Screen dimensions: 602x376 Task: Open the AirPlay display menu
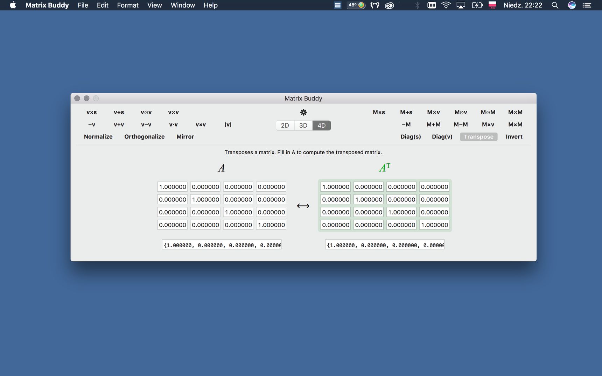point(461,5)
